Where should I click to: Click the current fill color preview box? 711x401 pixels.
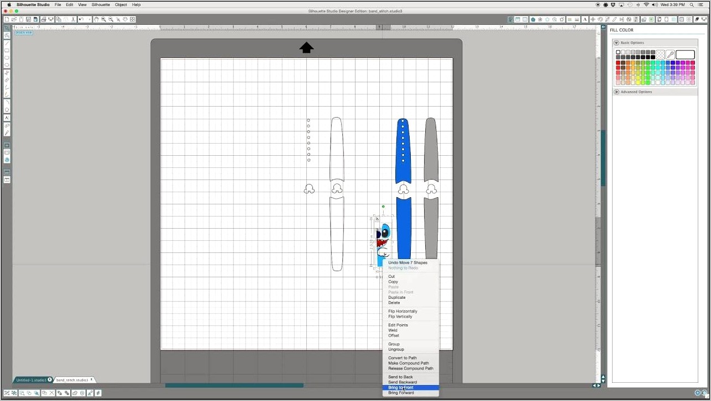[685, 55]
